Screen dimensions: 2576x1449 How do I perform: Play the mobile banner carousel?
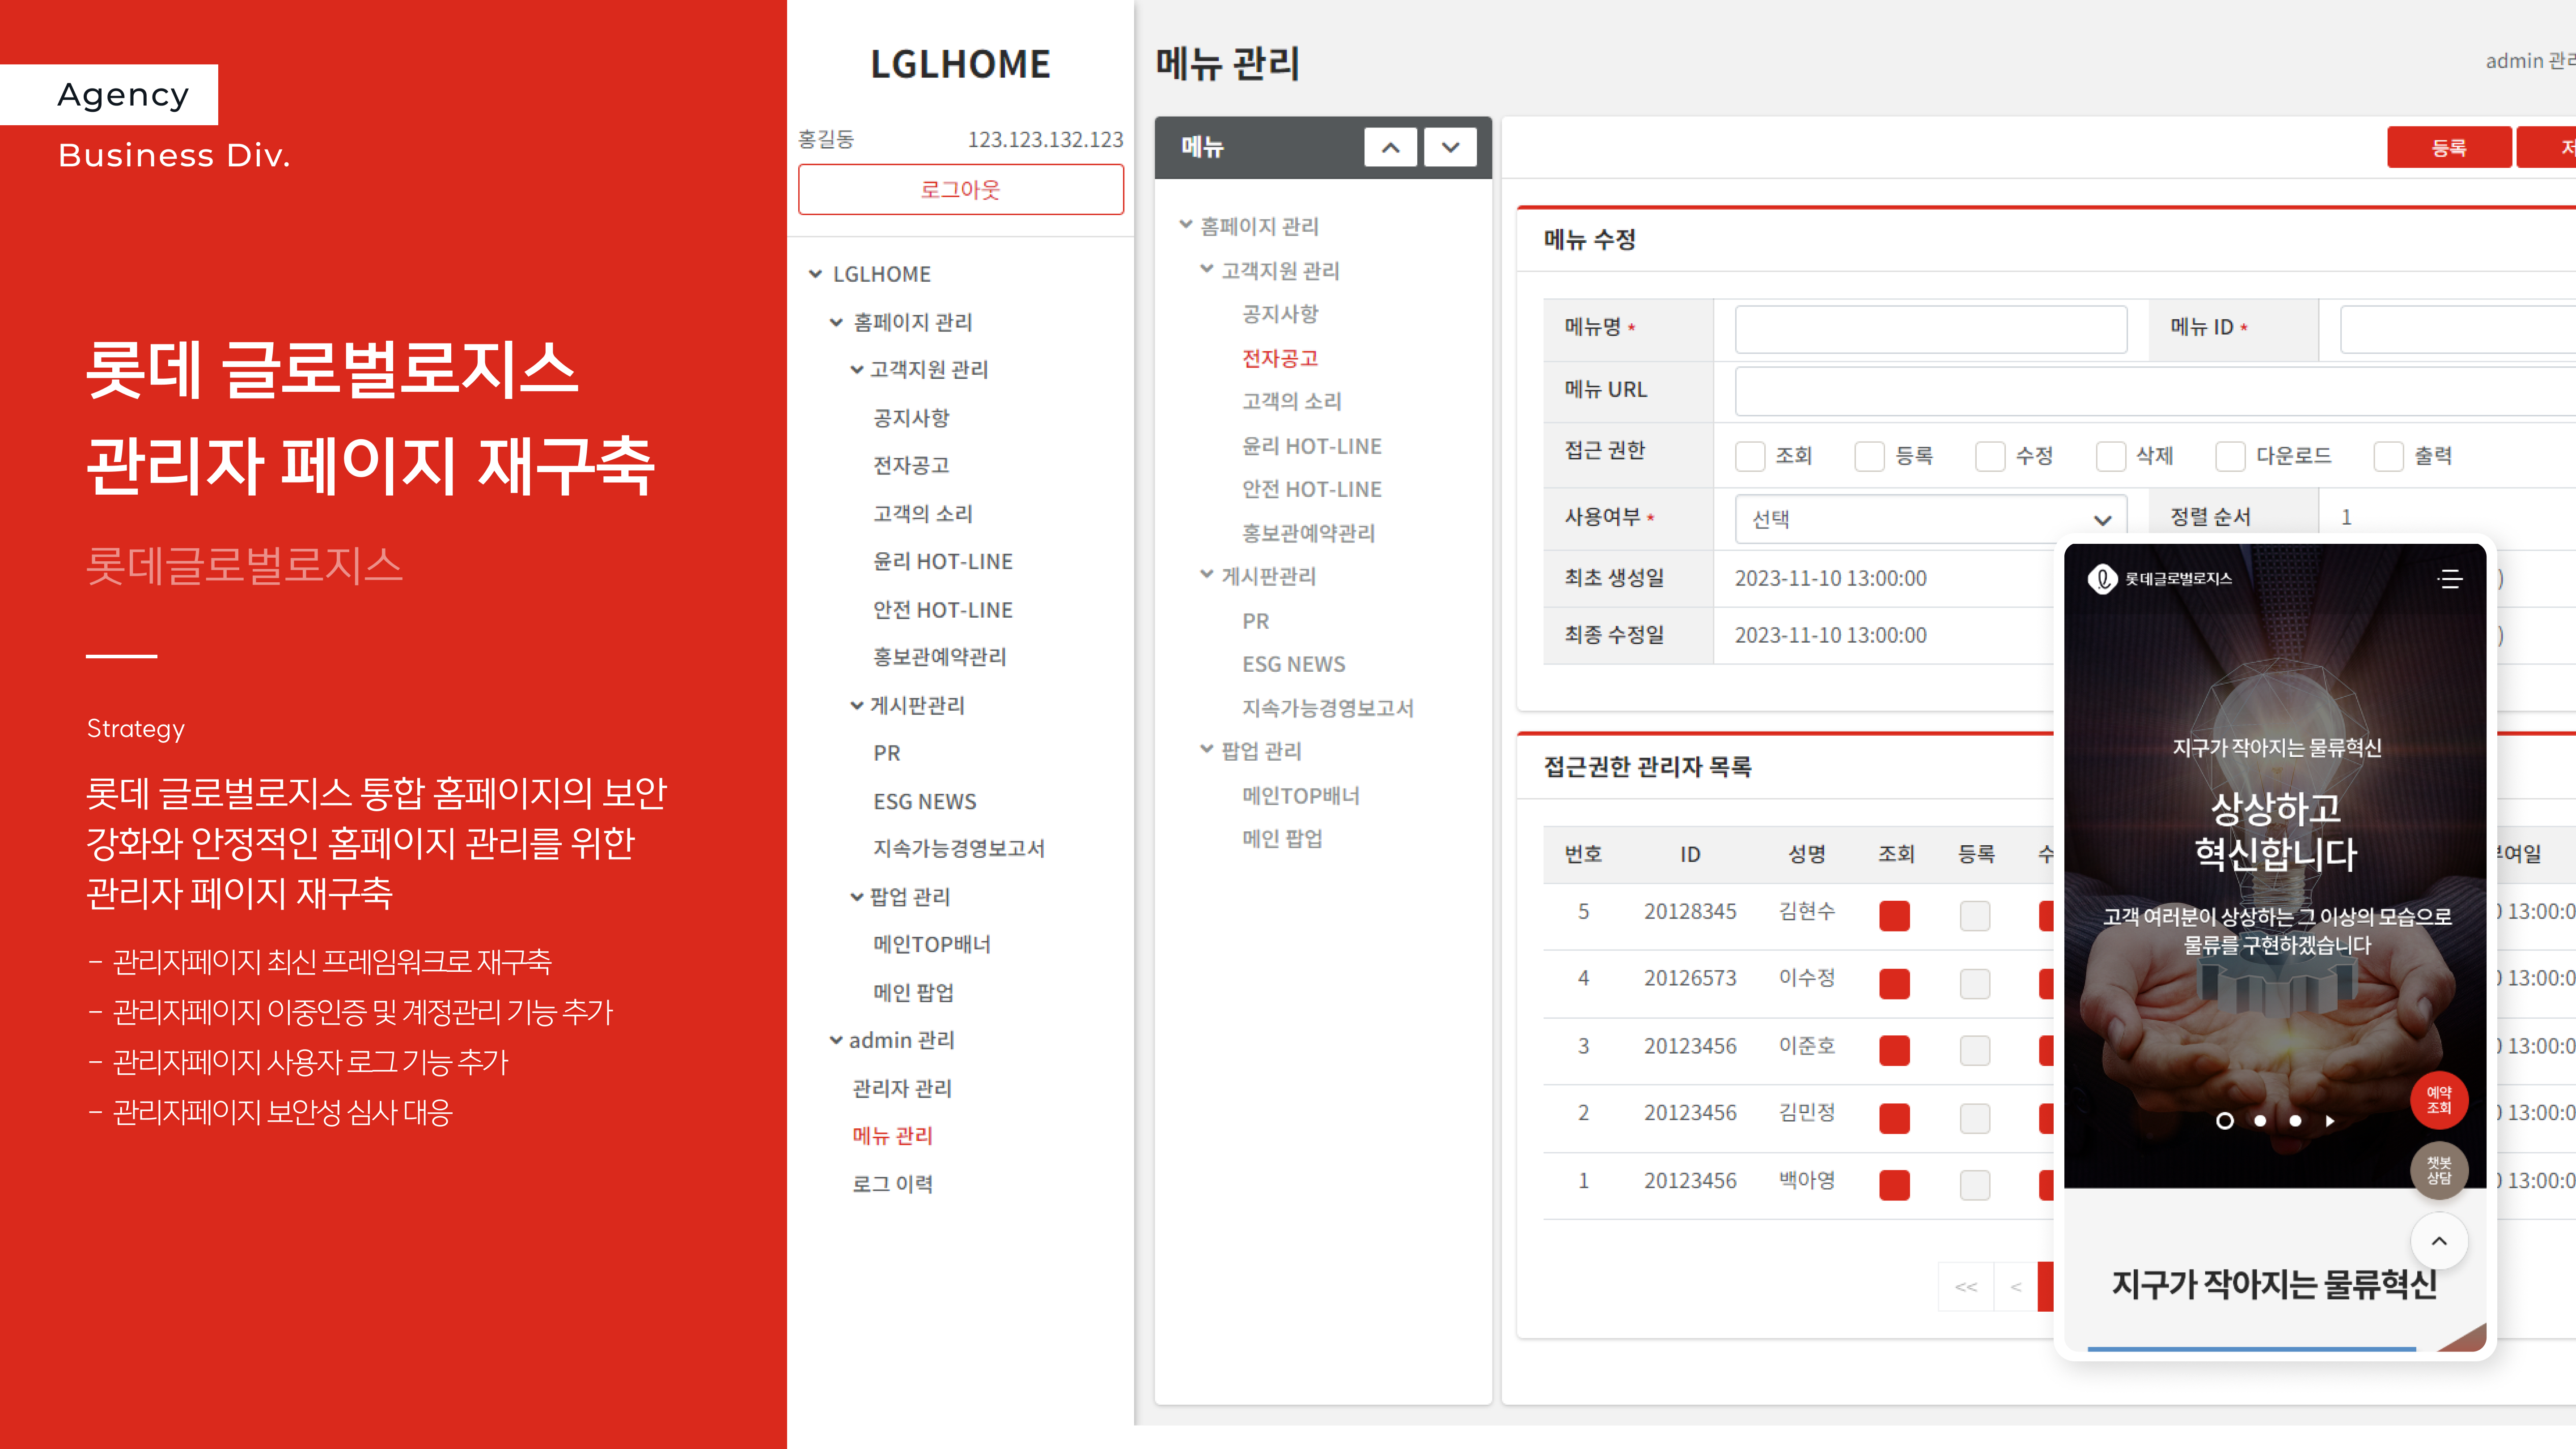pos(2330,1121)
